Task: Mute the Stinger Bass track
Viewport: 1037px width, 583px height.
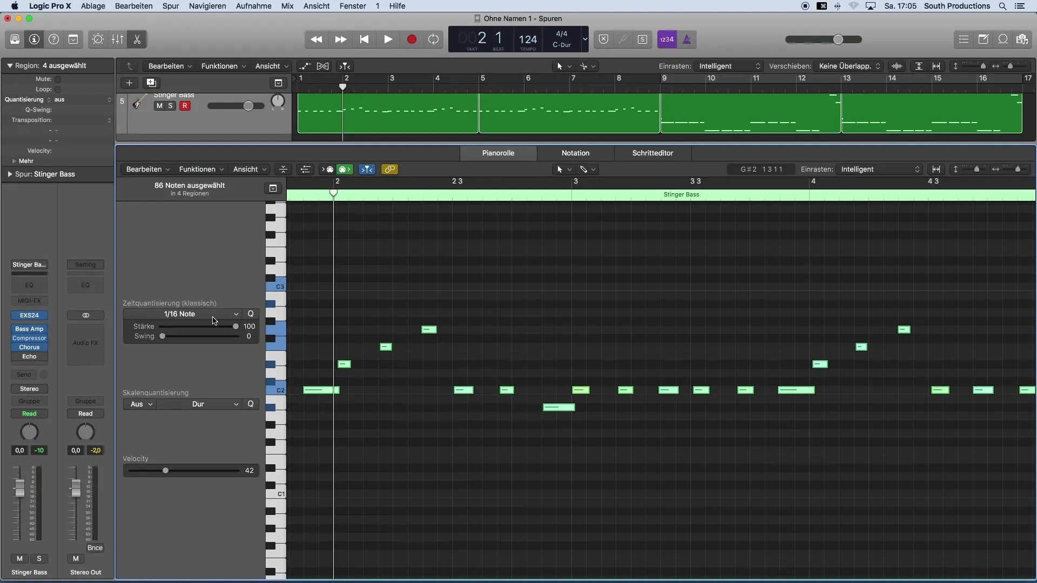Action: 159,105
